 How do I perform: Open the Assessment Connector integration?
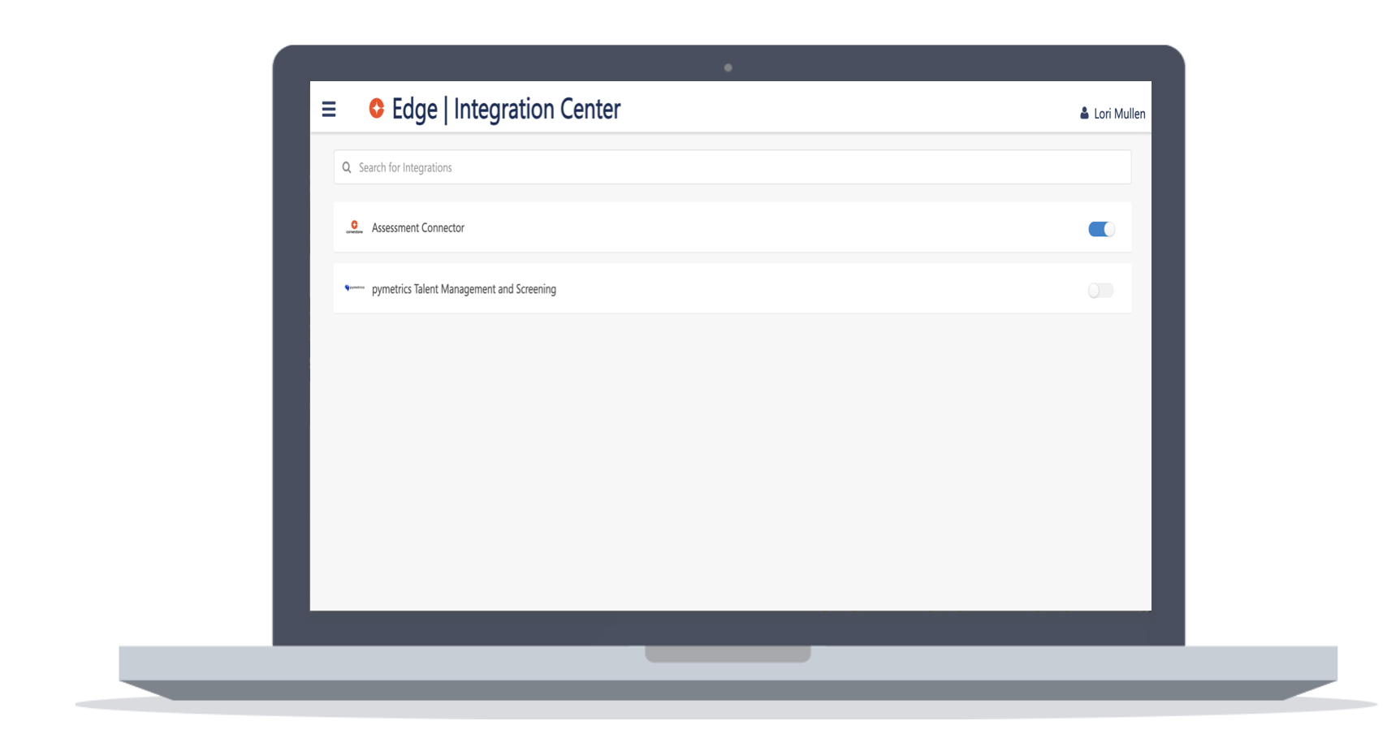(x=418, y=227)
